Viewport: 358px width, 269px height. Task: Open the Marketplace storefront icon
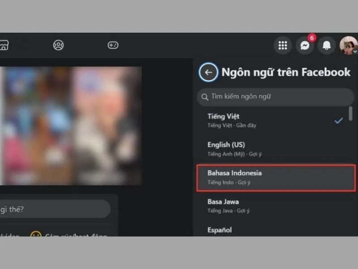[4, 45]
